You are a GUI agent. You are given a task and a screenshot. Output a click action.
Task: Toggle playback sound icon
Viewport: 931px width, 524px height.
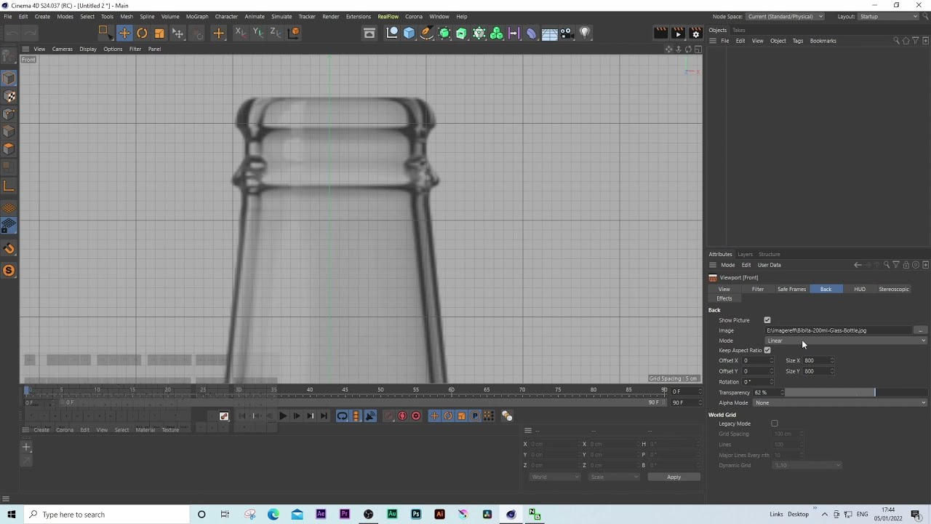point(370,416)
